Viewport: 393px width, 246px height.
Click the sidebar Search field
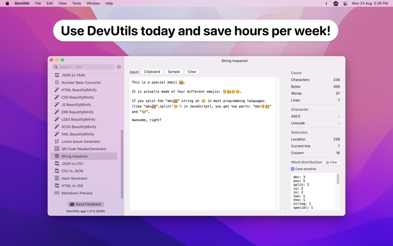tap(83, 67)
